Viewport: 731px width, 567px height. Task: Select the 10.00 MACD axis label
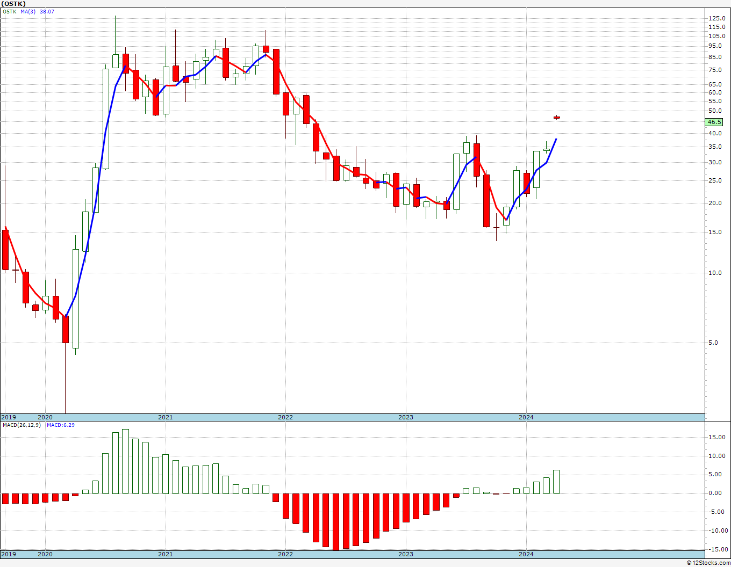click(x=717, y=456)
